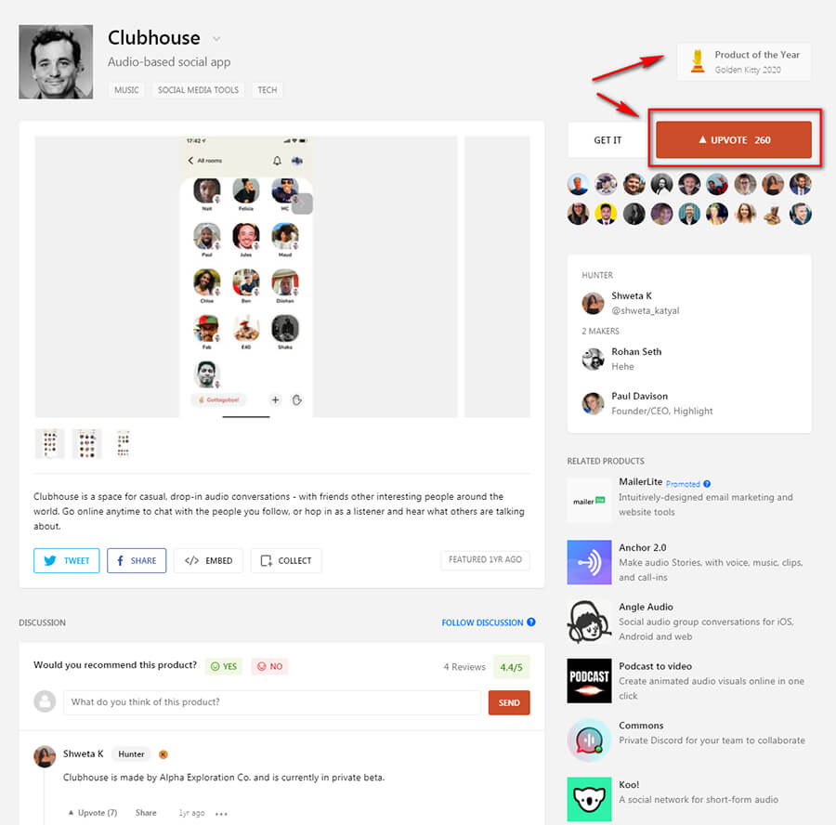Click the Promoted info question icon

coord(707,484)
